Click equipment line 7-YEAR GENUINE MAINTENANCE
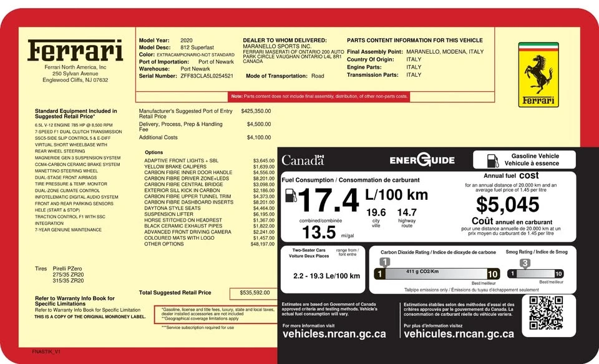Screen dimensions: 599x364 [68, 230]
